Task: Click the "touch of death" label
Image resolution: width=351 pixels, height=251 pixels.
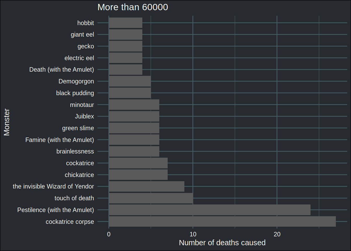Action: (74, 198)
